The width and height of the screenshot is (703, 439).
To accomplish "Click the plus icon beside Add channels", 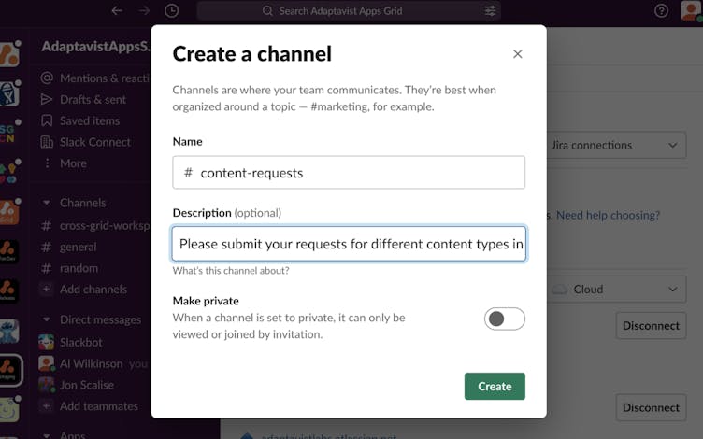I will (46, 290).
